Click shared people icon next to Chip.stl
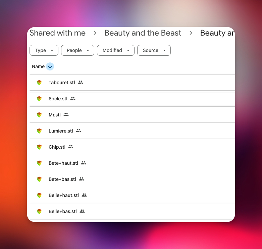 (71, 147)
